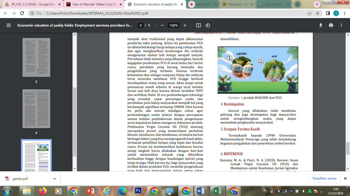This screenshot has height=196, width=350.
Task: Open PowerPoint from the taskbar
Action: (90, 191)
